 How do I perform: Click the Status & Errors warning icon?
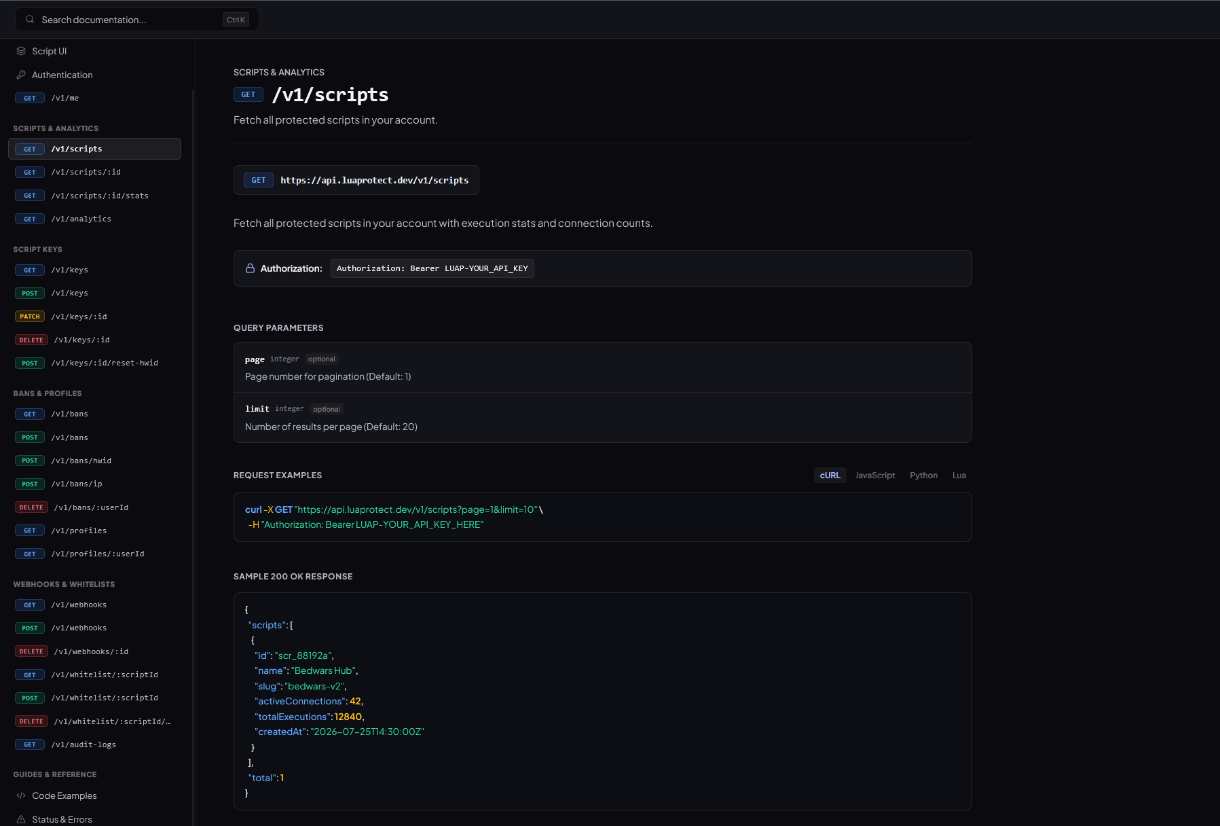(21, 819)
